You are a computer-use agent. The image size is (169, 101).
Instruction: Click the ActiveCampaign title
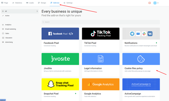pos(133,94)
